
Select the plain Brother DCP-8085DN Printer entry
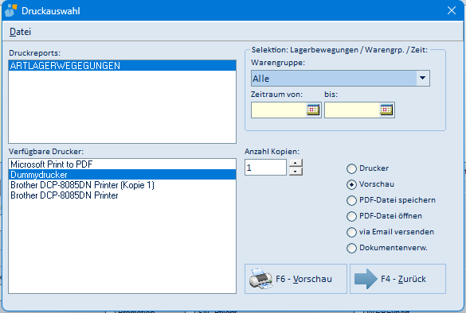click(123, 195)
